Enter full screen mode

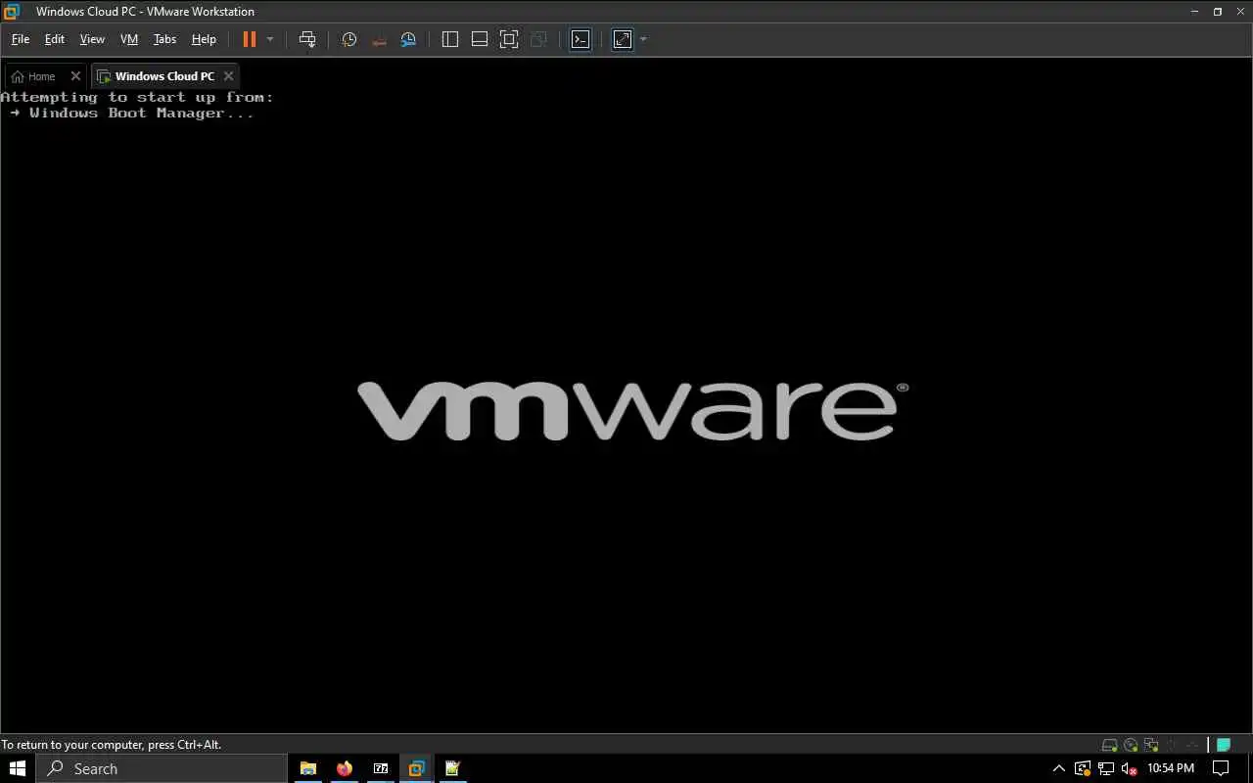click(509, 39)
